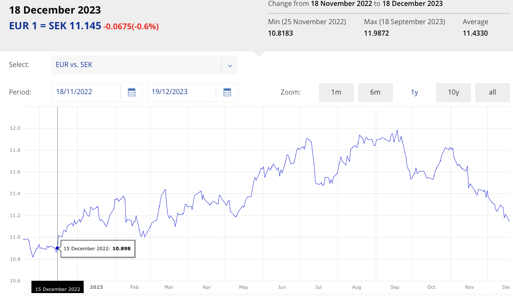The image size is (513, 296).
Task: Click the 2023 label on the x-axis
Action: point(96,287)
